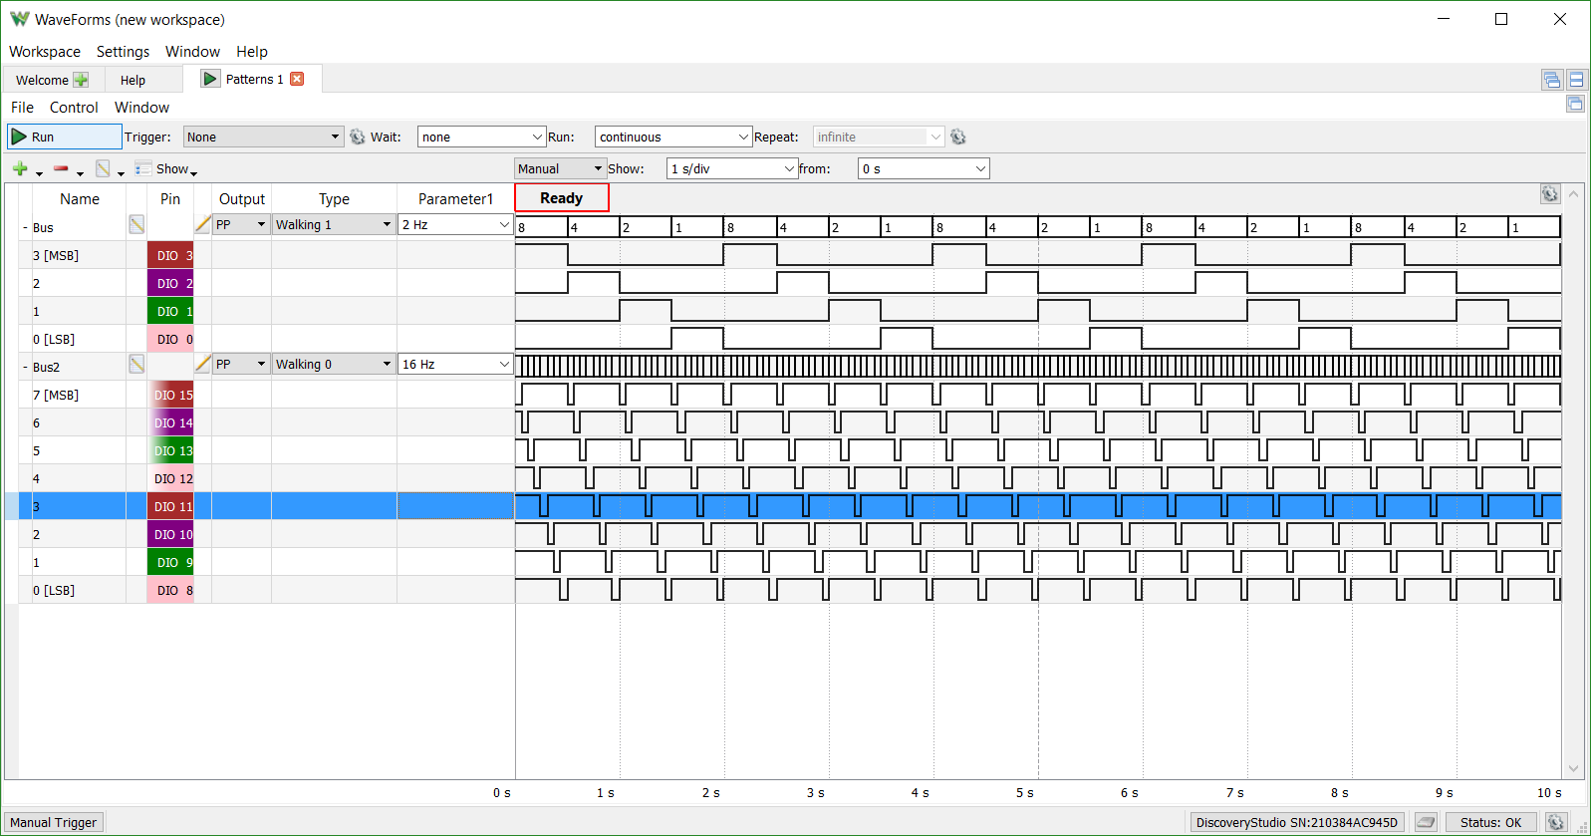This screenshot has height=836, width=1591.
Task: Click the Run button
Action: coord(65,138)
